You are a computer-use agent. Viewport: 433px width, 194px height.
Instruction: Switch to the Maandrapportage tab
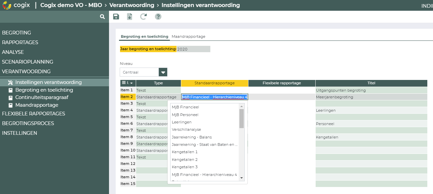point(189,36)
